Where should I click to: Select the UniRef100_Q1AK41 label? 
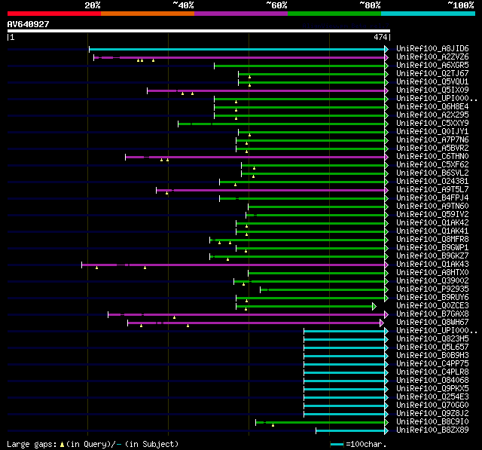432,231
